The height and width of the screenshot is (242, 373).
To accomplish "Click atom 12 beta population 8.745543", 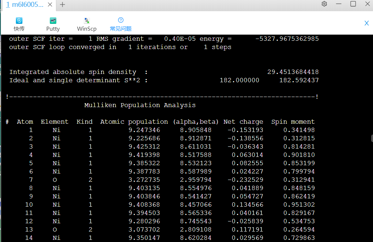I will 196,221.
